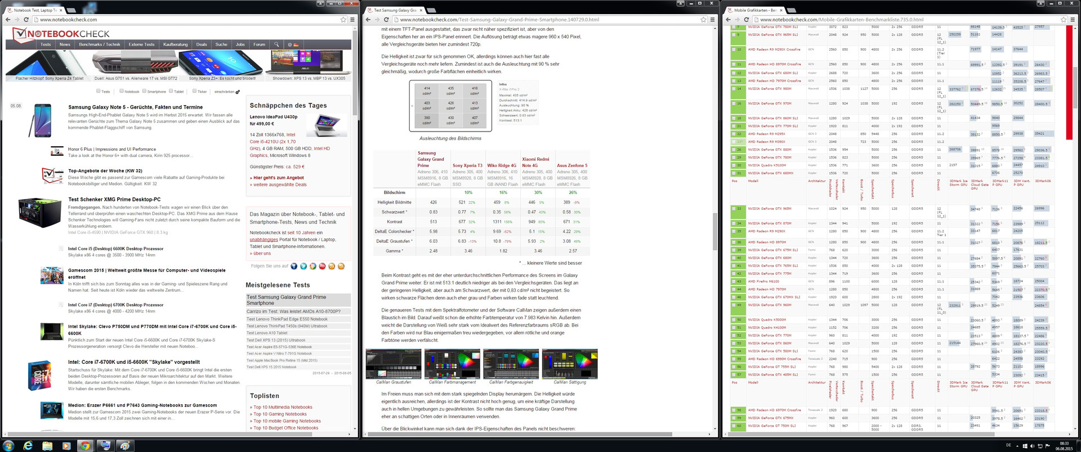This screenshot has height=452, width=1081.
Task: Open Chrome menu in the Grafikkarten window
Action: tap(1073, 20)
